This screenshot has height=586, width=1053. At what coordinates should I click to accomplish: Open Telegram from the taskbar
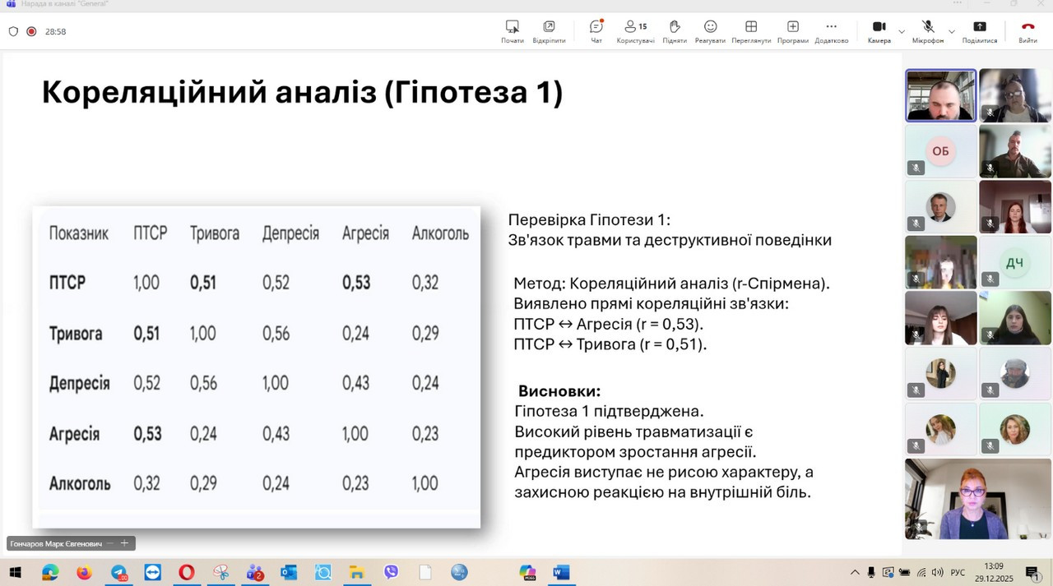(119, 572)
